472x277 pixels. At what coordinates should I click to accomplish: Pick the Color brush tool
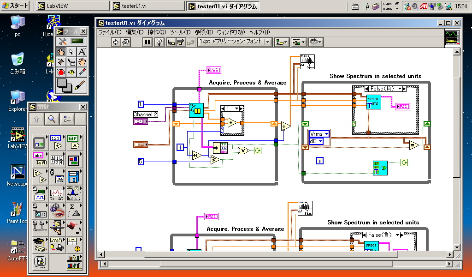click(x=79, y=85)
